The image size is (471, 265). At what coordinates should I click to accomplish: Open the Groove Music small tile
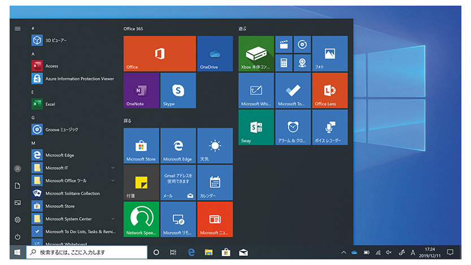click(302, 45)
